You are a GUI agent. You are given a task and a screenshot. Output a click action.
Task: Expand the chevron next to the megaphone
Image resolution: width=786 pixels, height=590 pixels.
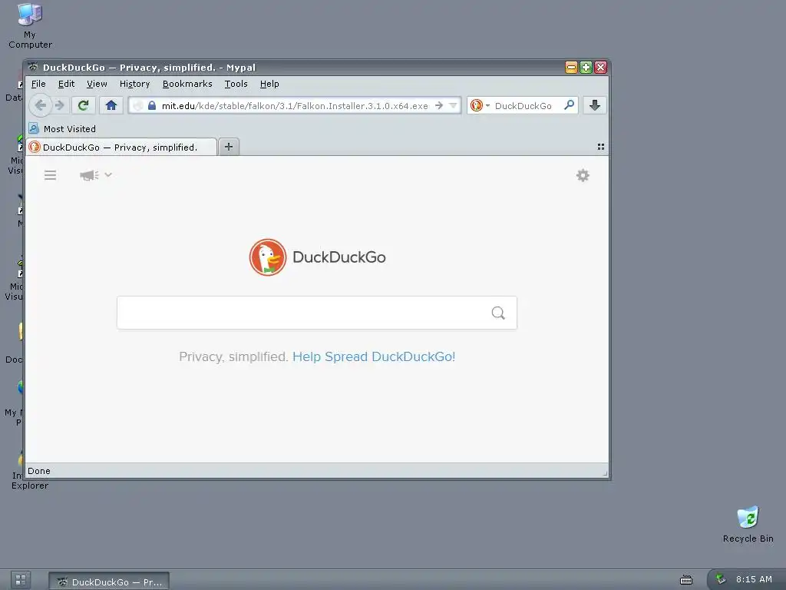(108, 174)
